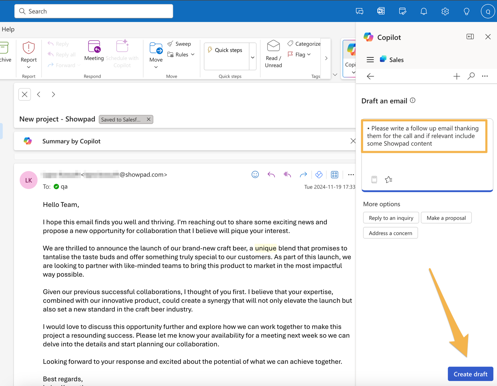Pop out the Copilot pane
Image resolution: width=497 pixels, height=386 pixels.
(470, 37)
